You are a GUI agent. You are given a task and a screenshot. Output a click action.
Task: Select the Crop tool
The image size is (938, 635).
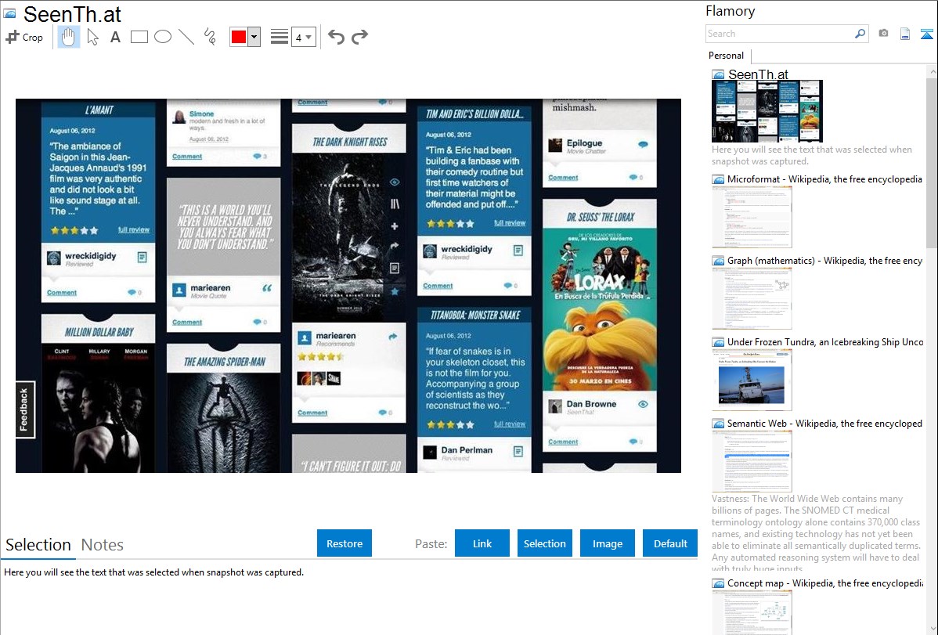[24, 37]
